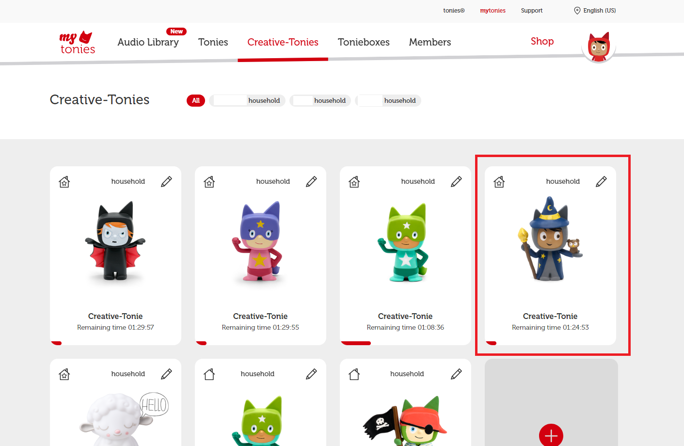Screen dimensions: 684x446
Task: Click the text Remaining time 01:29:55
Action: coord(260,328)
